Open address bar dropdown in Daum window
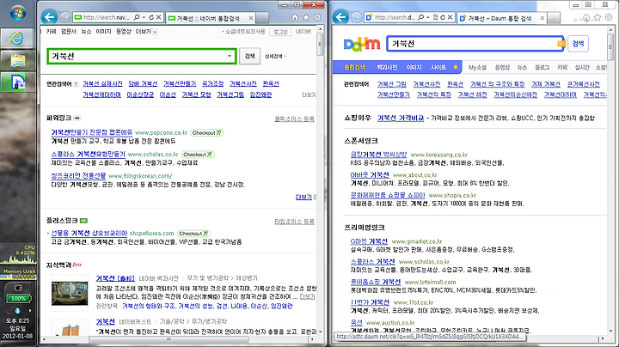The image size is (619, 347). (x=428, y=17)
